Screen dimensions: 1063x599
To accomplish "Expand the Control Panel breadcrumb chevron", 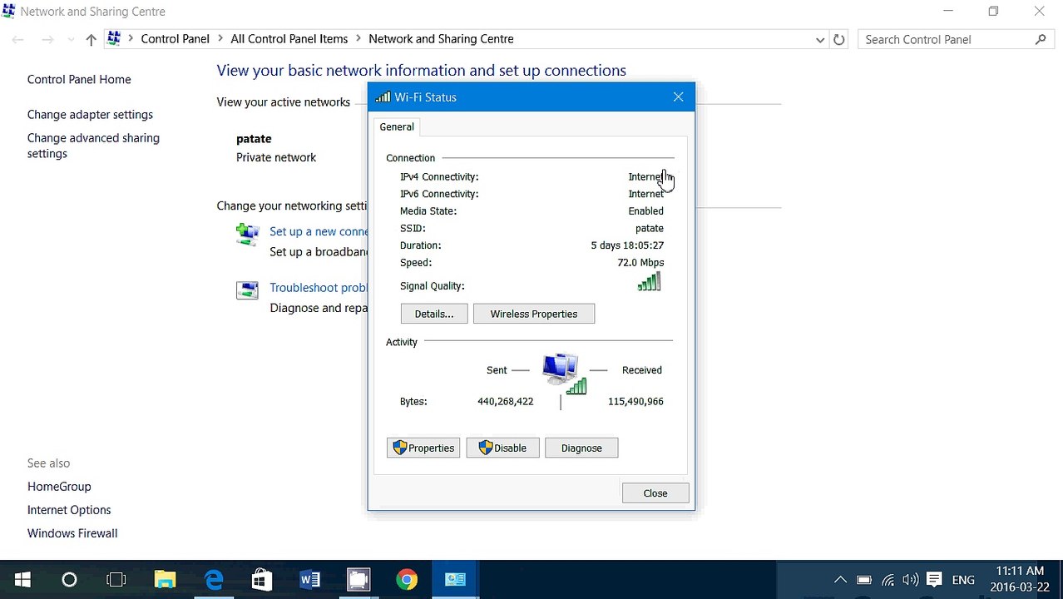I will [x=220, y=38].
